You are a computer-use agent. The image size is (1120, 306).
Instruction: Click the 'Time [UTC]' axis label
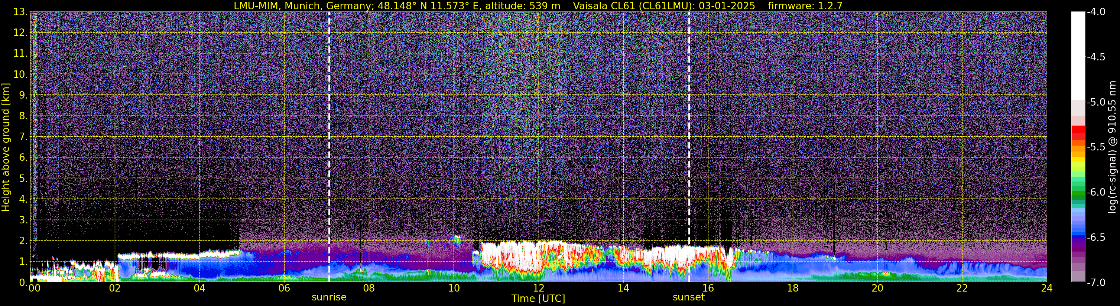tap(538, 299)
